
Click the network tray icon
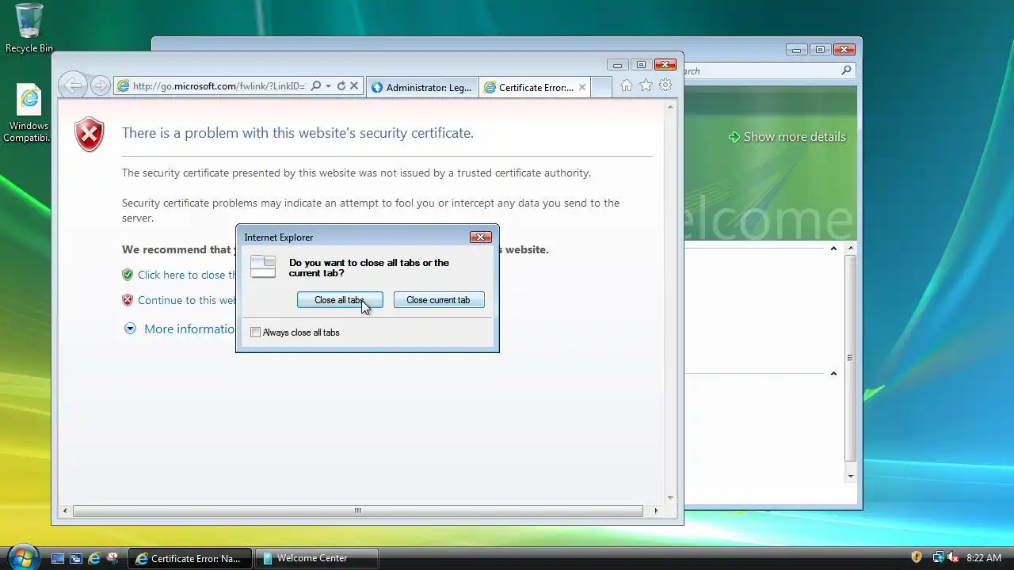pos(938,557)
